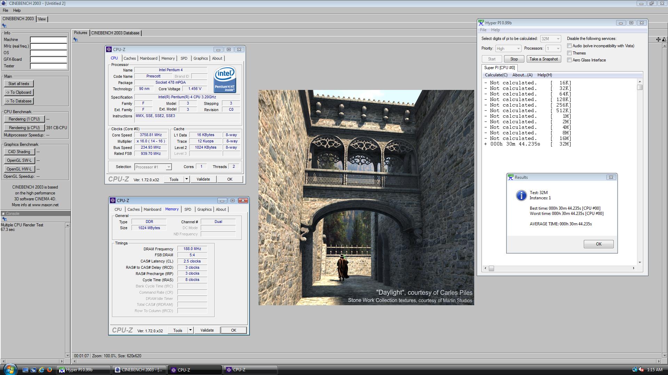This screenshot has width=668, height=375.
Task: Run the OpenGL HW-L benchmark
Action: pyautogui.click(x=19, y=169)
